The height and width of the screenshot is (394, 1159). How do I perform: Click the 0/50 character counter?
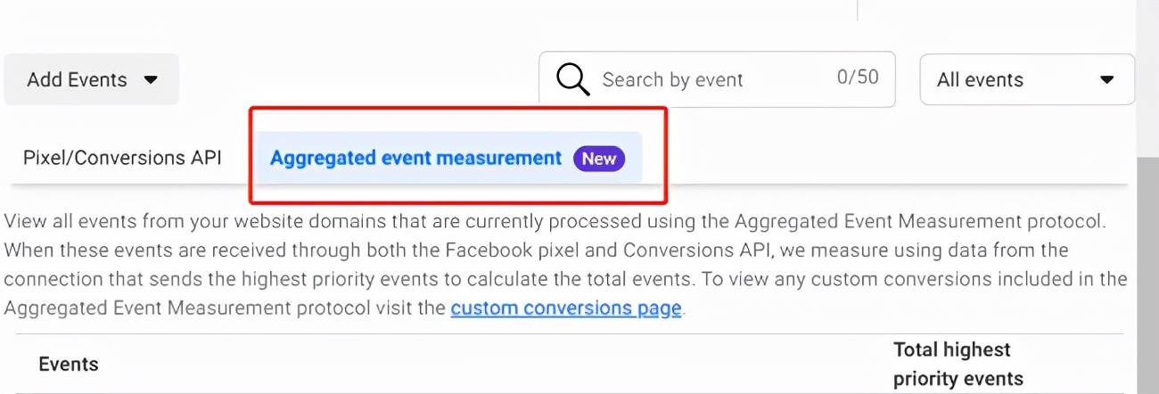[x=858, y=78]
